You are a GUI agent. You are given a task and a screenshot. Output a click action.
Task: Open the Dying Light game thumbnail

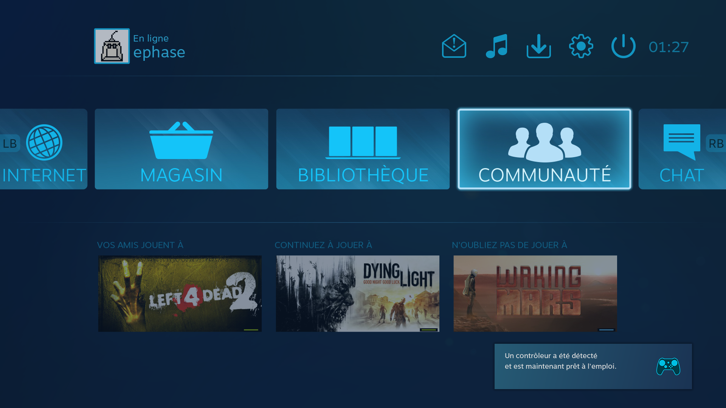click(x=358, y=294)
